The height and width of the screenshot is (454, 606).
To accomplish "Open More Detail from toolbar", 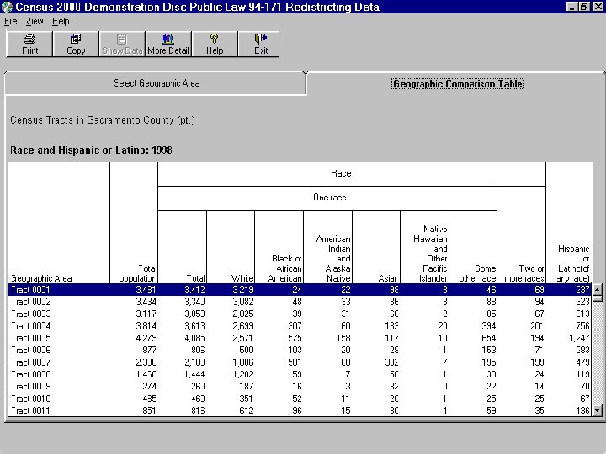I will tap(168, 44).
